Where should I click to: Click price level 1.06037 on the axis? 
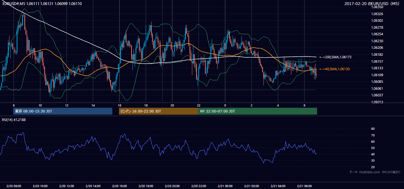pos(377,95)
